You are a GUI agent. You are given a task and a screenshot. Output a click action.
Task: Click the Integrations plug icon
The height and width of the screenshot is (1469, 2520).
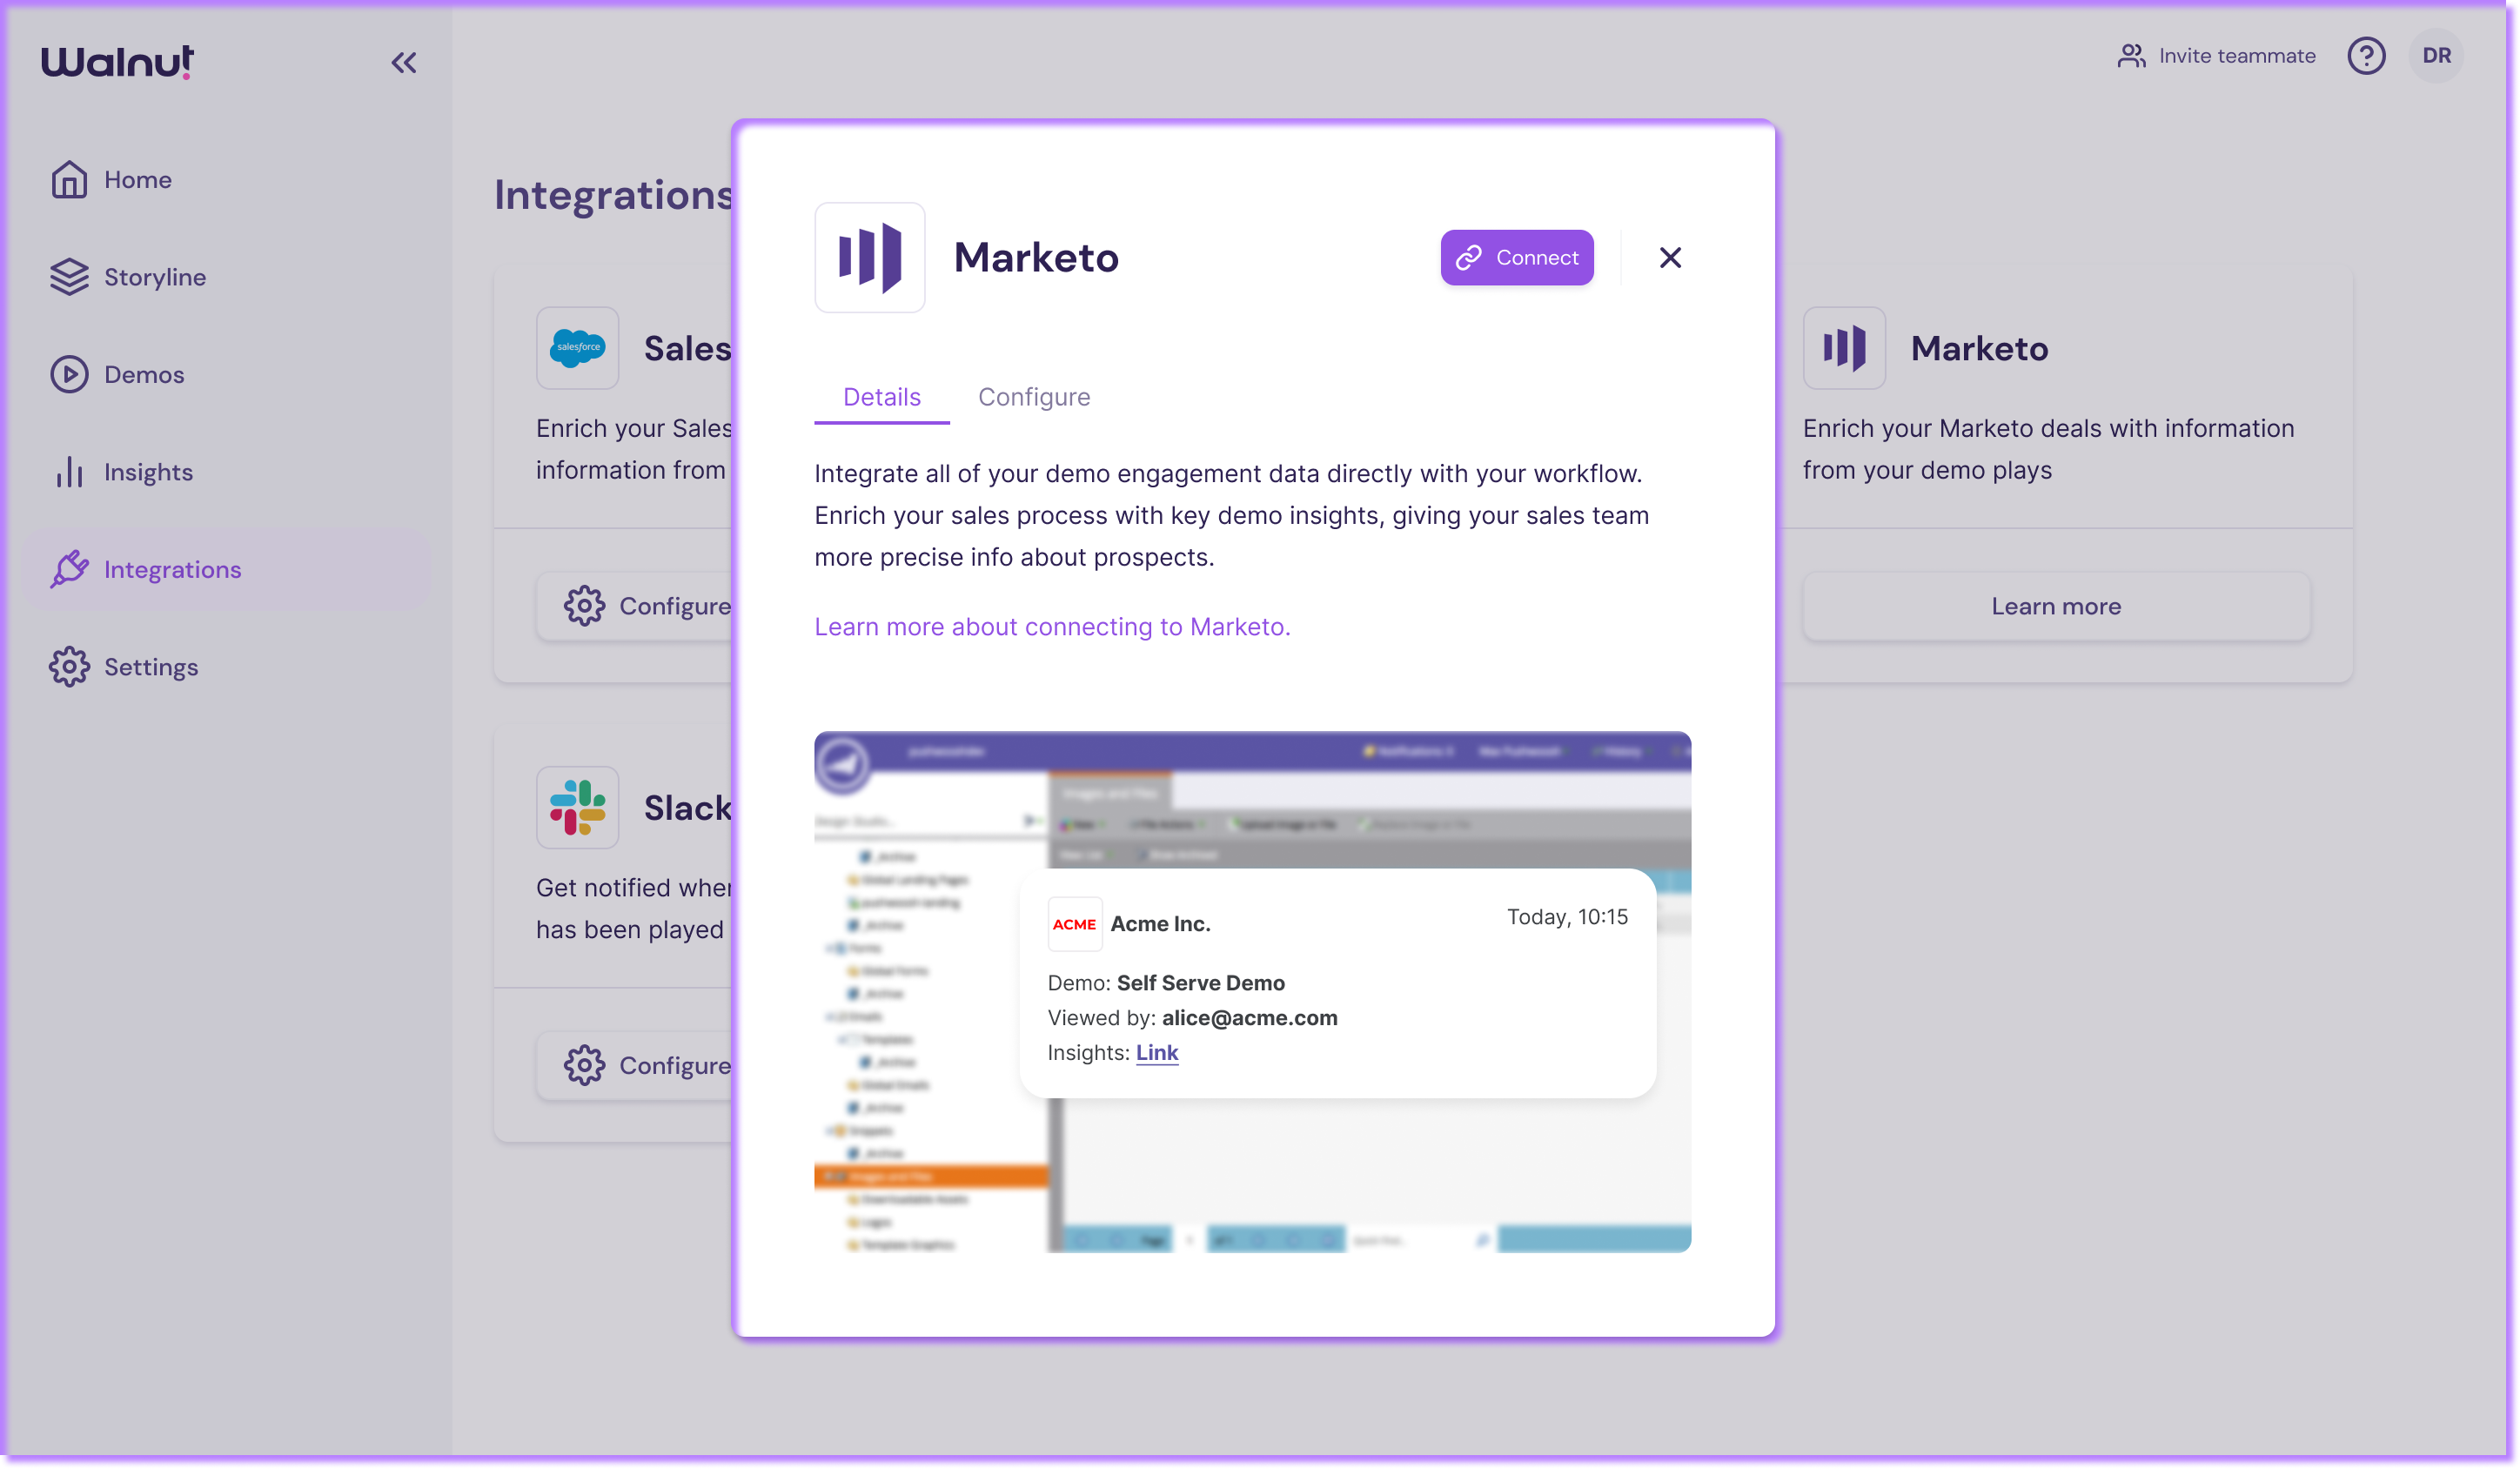(x=69, y=570)
